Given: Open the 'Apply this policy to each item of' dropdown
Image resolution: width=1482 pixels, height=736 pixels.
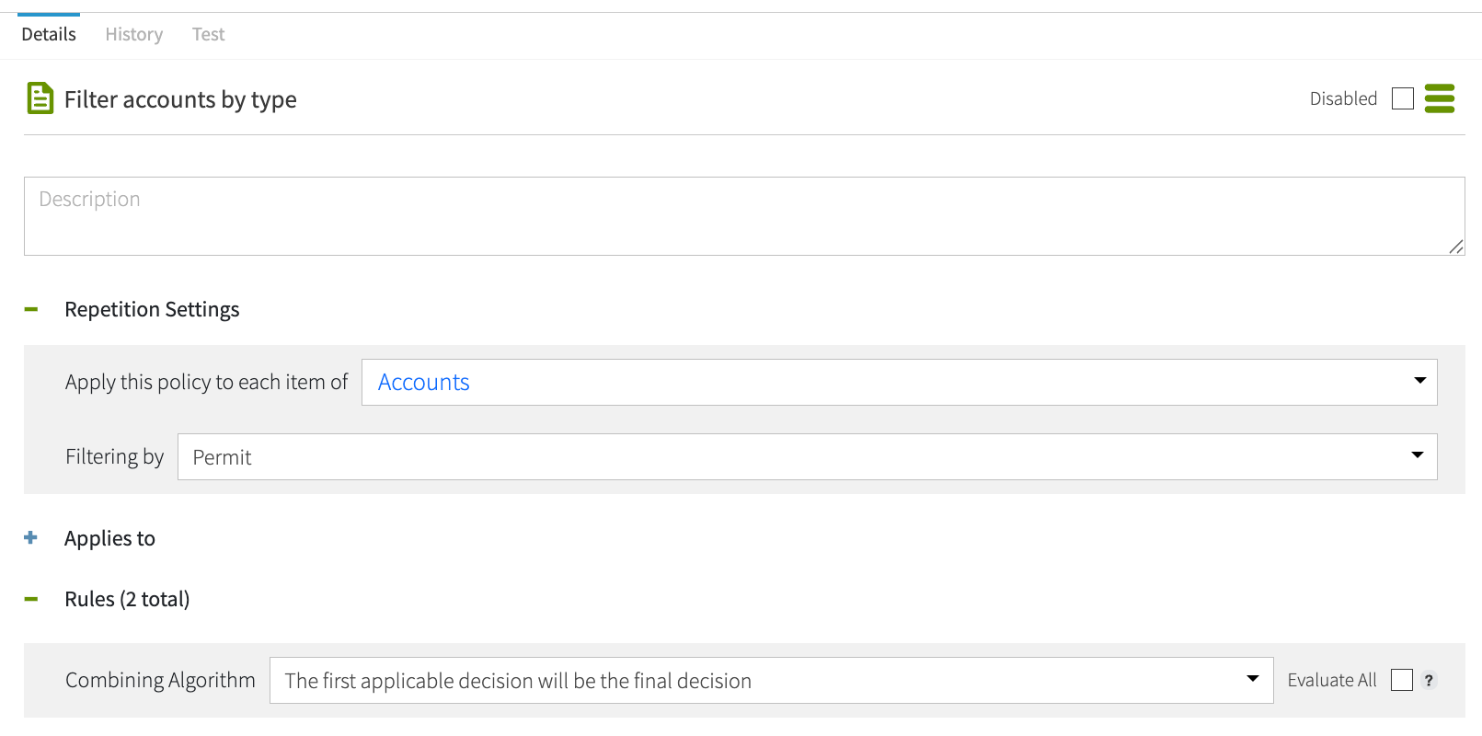Looking at the screenshot, I should (899, 381).
